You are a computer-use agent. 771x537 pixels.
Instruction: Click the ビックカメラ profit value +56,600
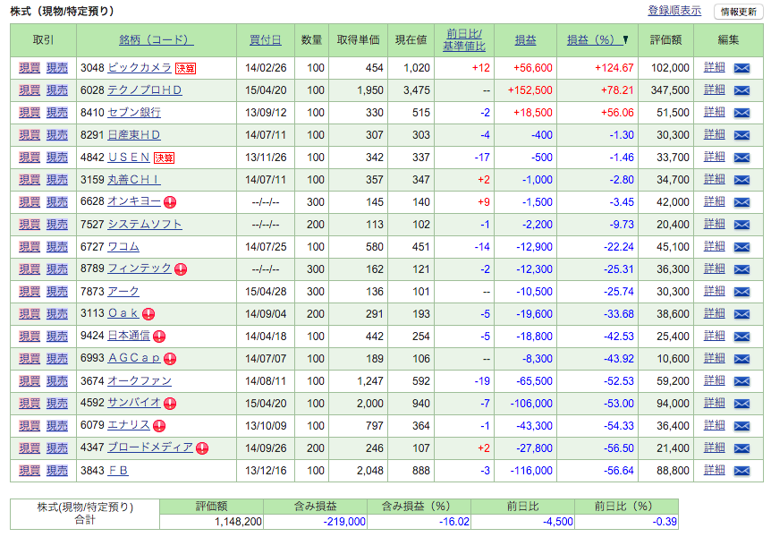(532, 68)
